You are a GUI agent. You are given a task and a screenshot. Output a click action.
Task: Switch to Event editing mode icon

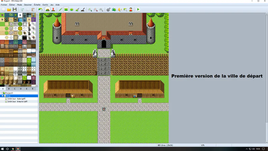(x=53, y=10)
